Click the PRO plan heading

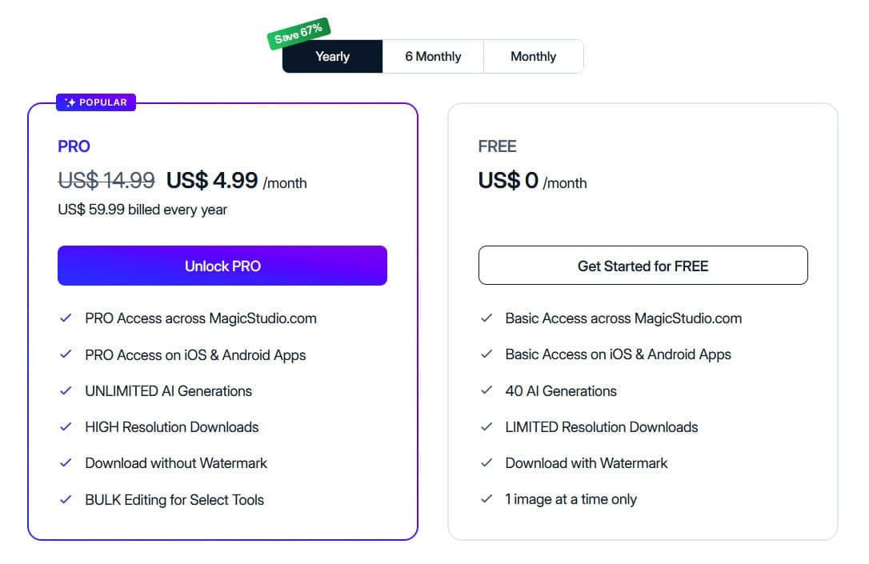74,146
